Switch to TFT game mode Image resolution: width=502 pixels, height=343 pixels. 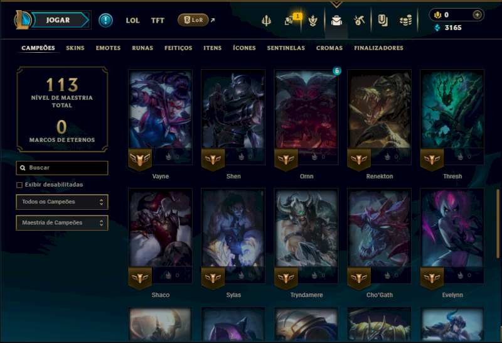(158, 21)
